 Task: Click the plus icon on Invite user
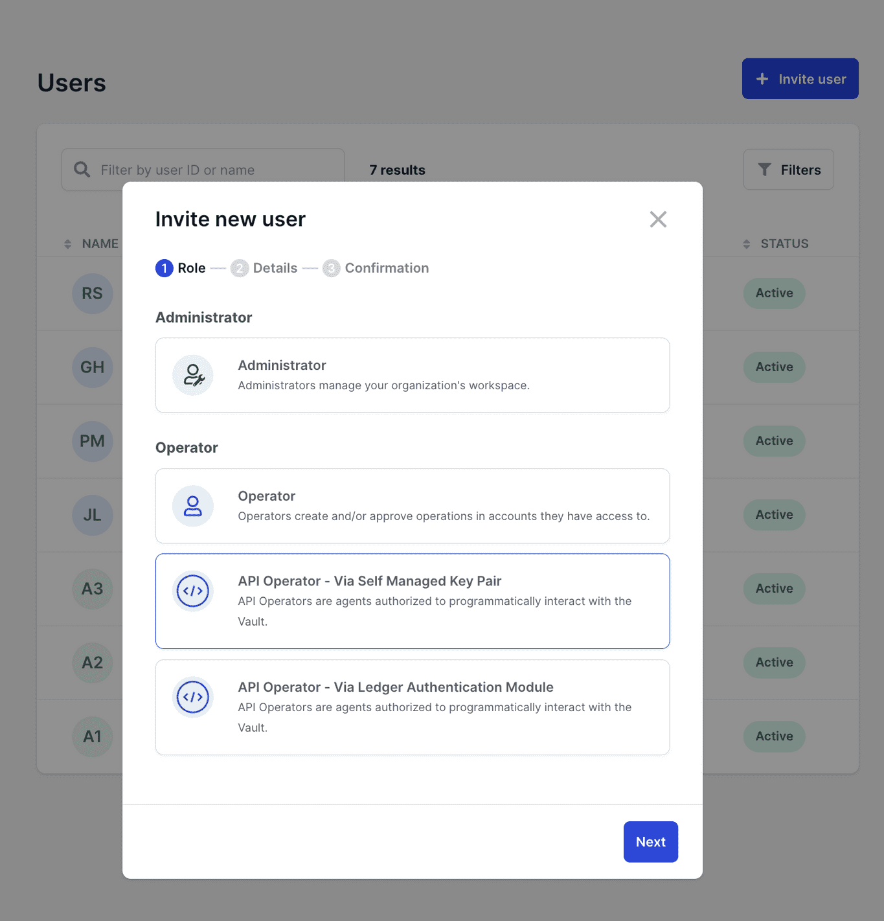pos(762,78)
